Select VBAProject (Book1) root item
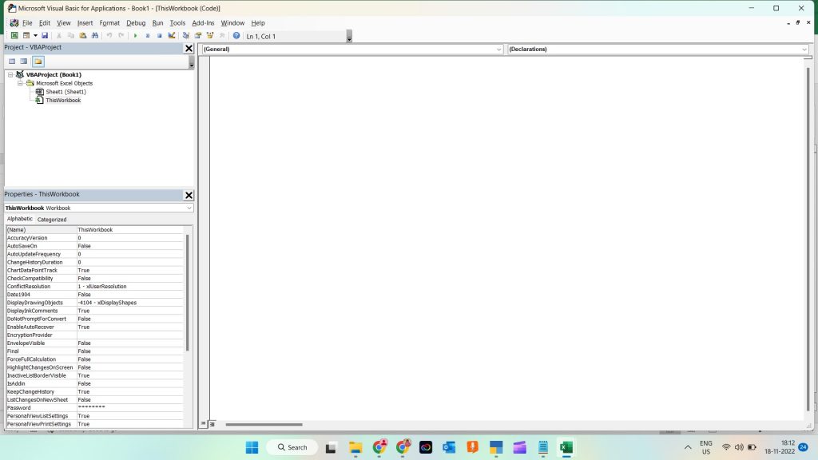Screen dimensions: 818x460 point(54,74)
